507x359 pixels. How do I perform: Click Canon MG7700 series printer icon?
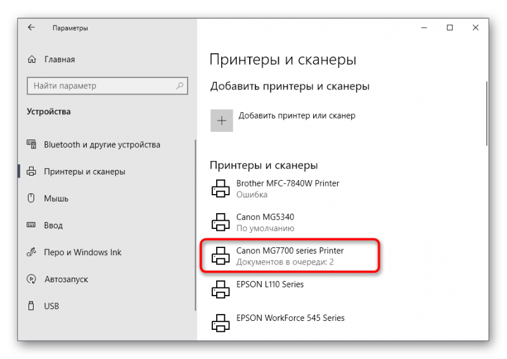[221, 256]
